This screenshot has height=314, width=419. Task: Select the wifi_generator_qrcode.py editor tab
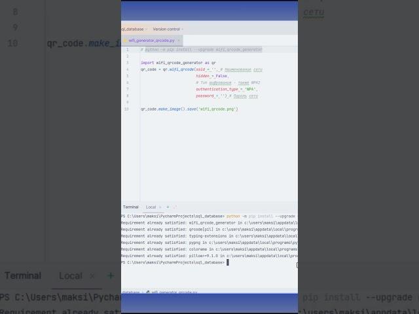pyautogui.click(x=151, y=40)
